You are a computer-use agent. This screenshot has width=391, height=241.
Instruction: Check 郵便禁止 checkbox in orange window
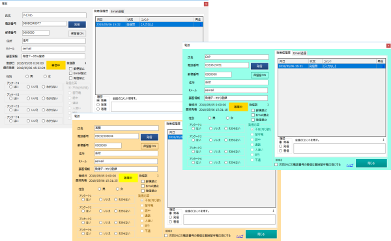pyautogui.click(x=143, y=181)
